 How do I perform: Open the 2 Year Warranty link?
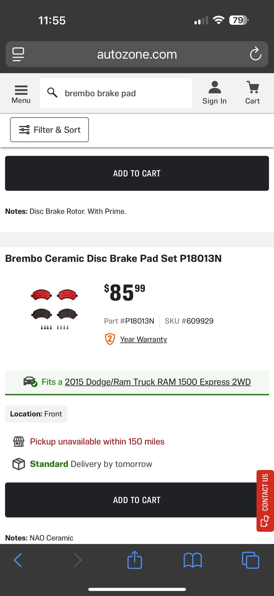143,339
